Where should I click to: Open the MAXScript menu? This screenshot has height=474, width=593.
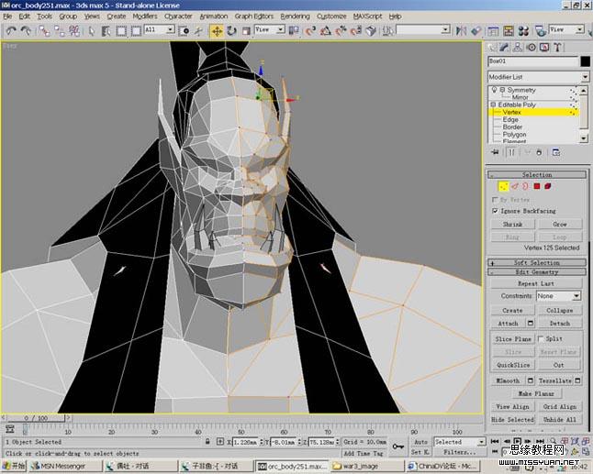coord(367,17)
